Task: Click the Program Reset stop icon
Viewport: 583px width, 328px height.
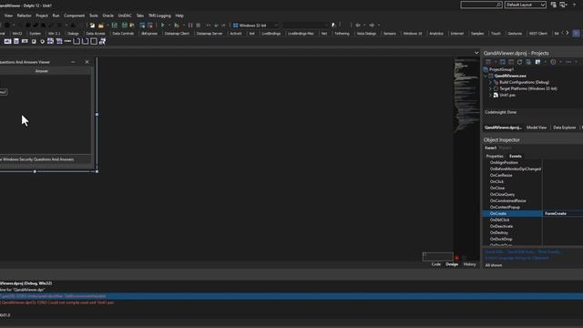Action: 199,26
